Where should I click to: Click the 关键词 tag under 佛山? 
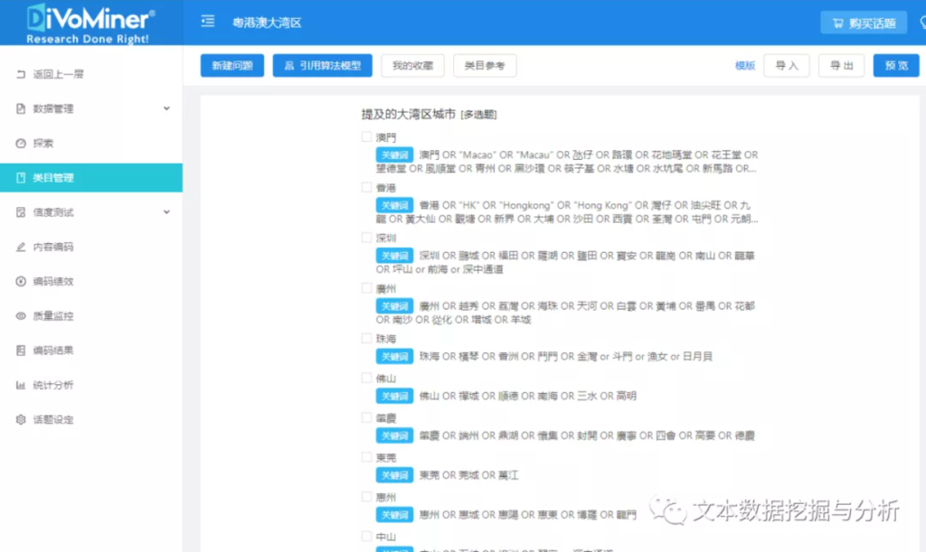[394, 396]
